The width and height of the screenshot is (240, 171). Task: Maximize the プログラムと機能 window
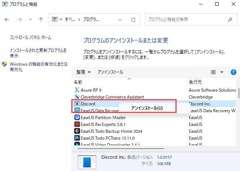click(x=217, y=4)
